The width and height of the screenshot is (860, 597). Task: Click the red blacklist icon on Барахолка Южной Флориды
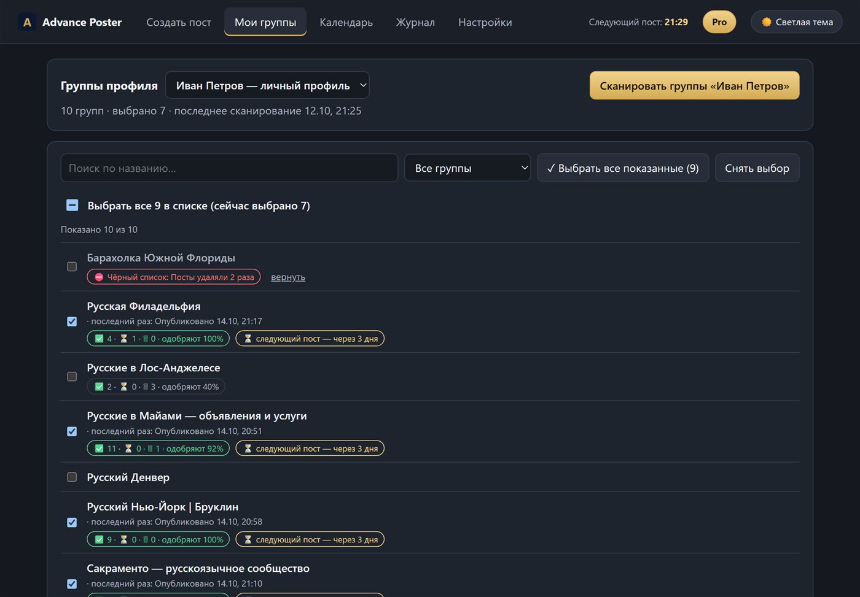pyautogui.click(x=99, y=277)
